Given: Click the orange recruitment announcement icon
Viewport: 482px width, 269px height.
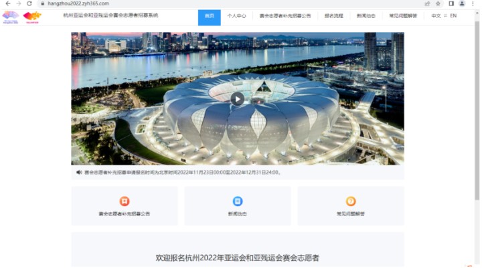Looking at the screenshot, I should tap(125, 201).
